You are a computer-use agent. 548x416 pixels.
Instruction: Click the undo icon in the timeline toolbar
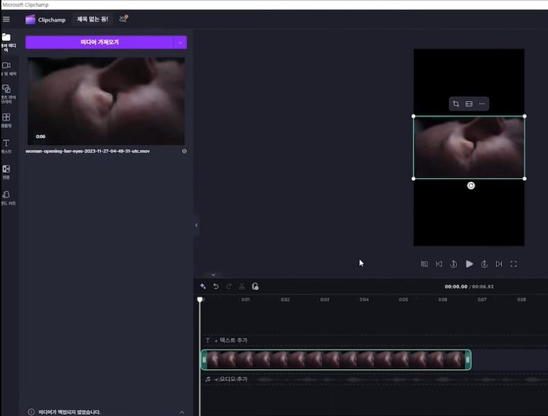click(217, 286)
